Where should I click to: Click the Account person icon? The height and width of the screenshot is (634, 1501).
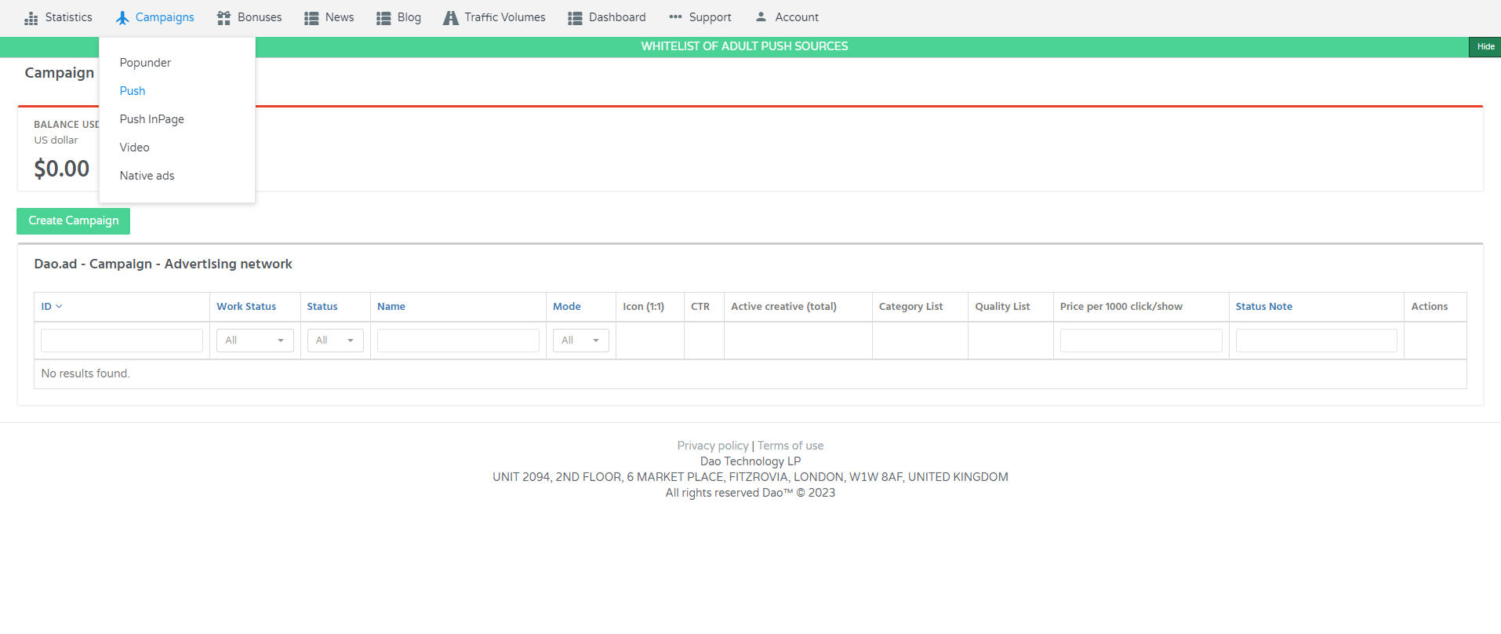(761, 16)
